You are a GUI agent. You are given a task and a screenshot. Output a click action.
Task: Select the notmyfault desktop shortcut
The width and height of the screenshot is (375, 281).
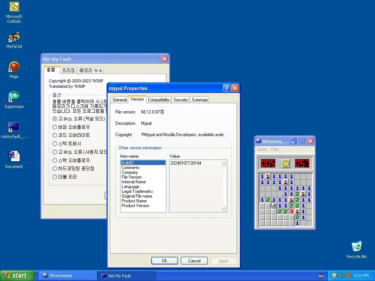point(14,130)
